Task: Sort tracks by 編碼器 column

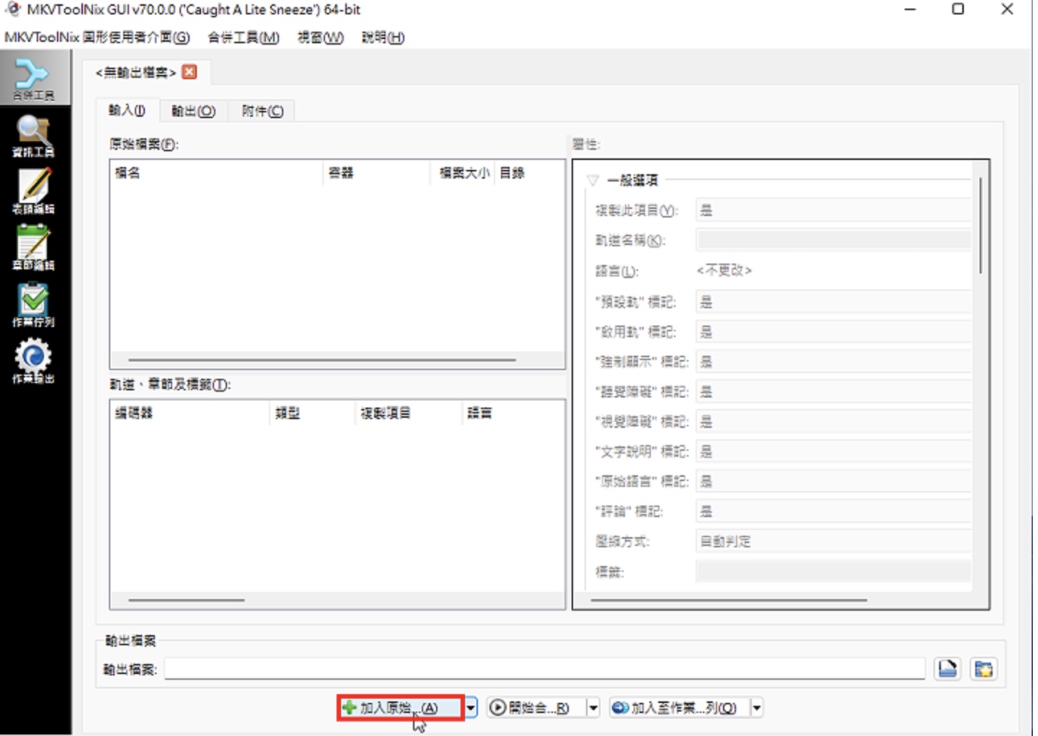Action: coord(190,413)
